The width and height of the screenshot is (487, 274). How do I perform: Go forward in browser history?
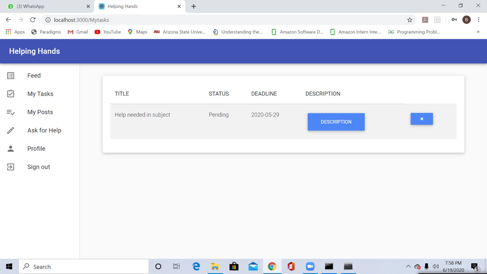tap(20, 20)
